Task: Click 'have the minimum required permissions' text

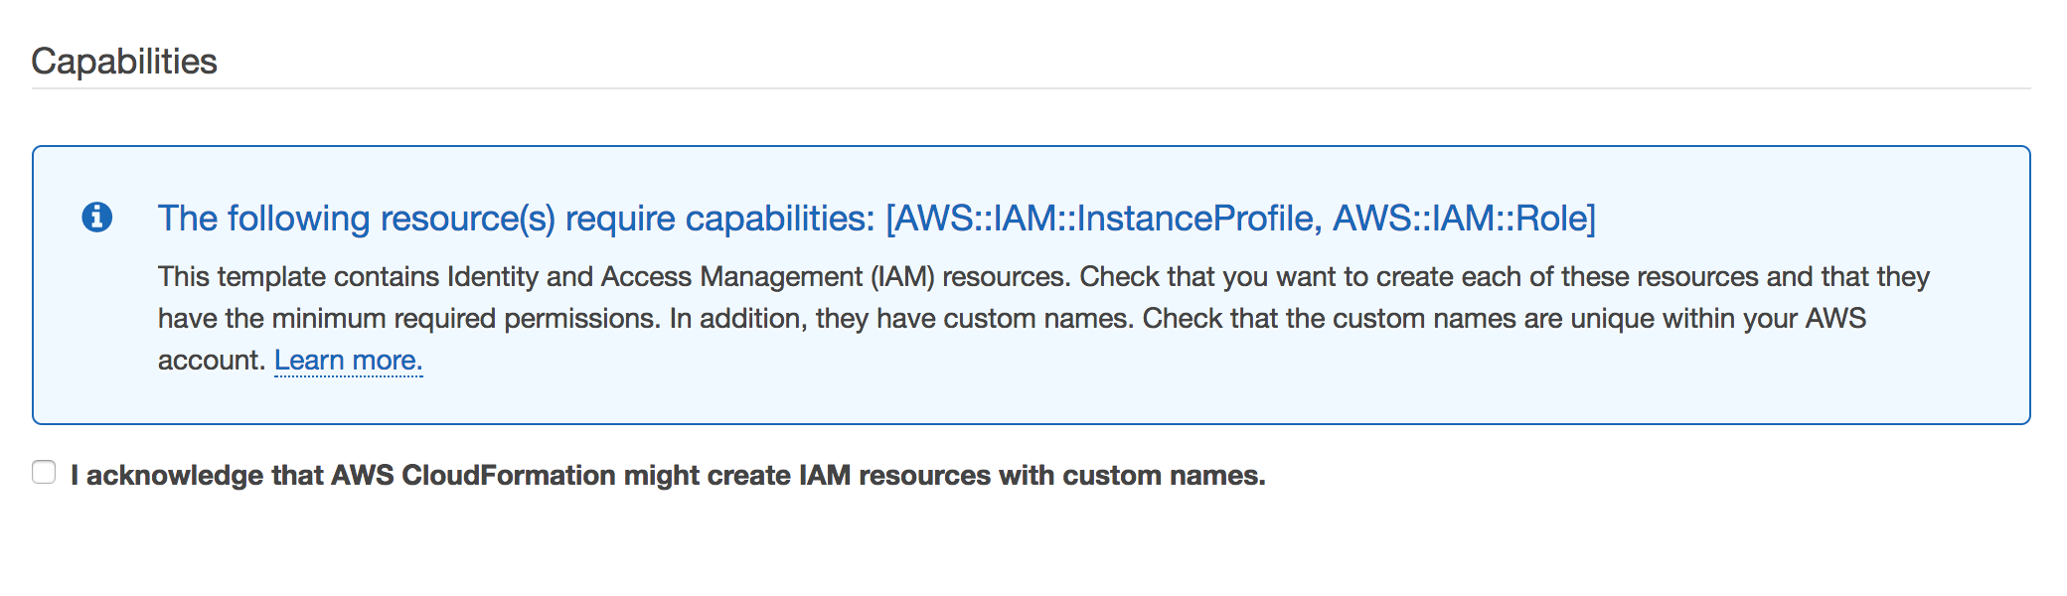Action: click(408, 318)
